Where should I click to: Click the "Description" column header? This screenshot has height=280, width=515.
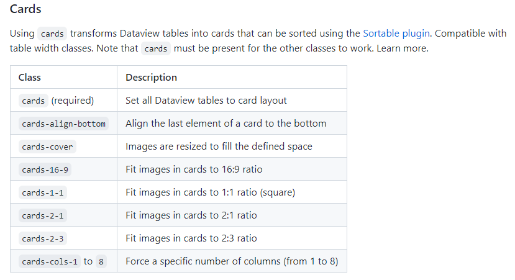click(x=151, y=78)
